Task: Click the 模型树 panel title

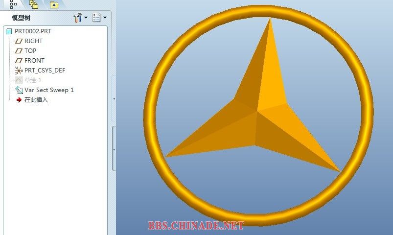Action: pos(21,18)
